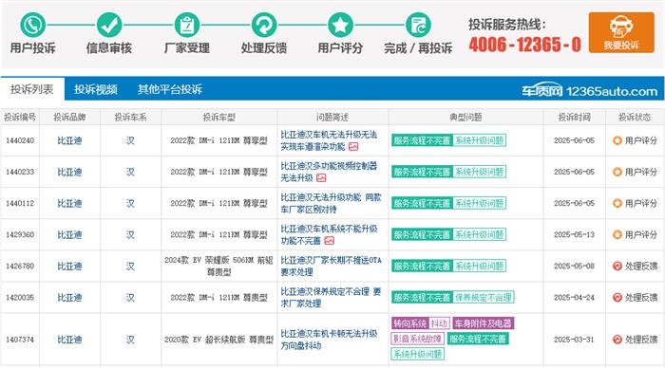Switch to the 投诉视频 tab
This screenshot has height=368, width=665.
[96, 89]
